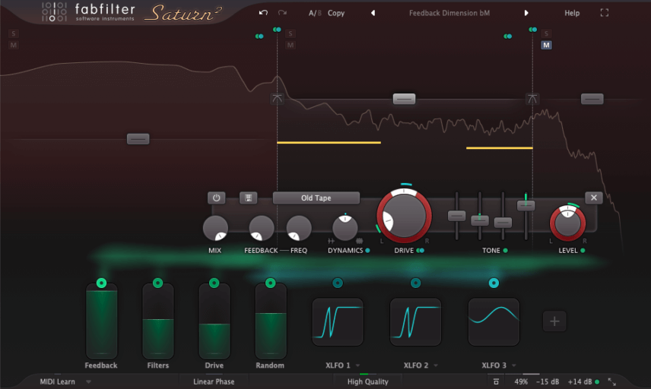This screenshot has height=389, width=651.
Task: Click the first Tone slider handle
Action: 456,216
